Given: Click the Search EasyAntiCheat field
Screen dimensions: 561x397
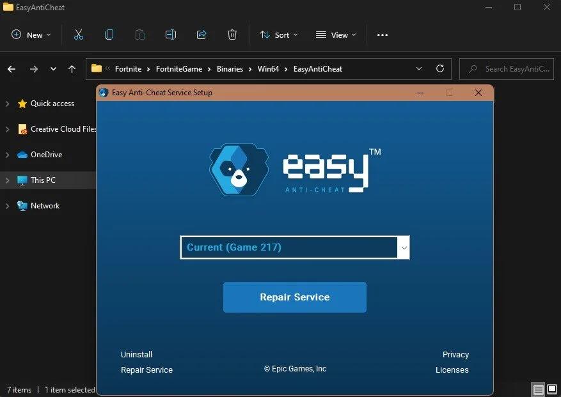Looking at the screenshot, I should pos(507,68).
